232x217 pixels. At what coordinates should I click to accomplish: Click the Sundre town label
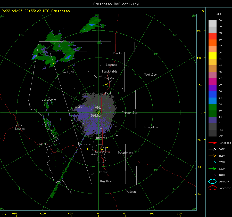[78, 107]
